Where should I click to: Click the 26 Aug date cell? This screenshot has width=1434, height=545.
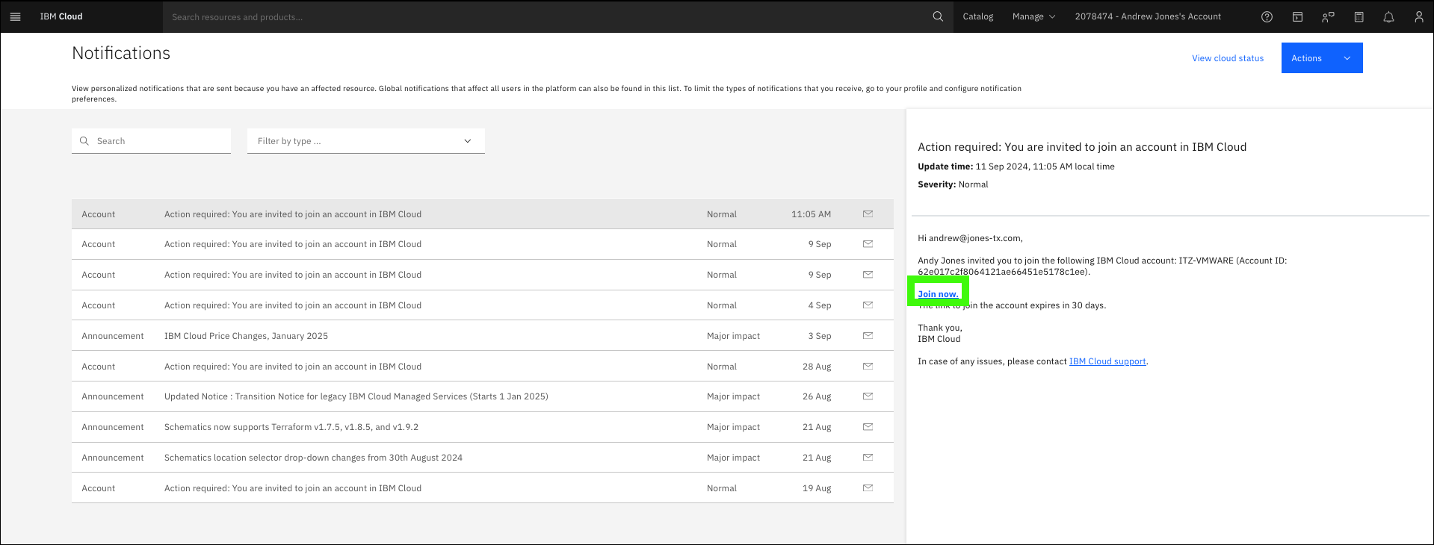817,396
